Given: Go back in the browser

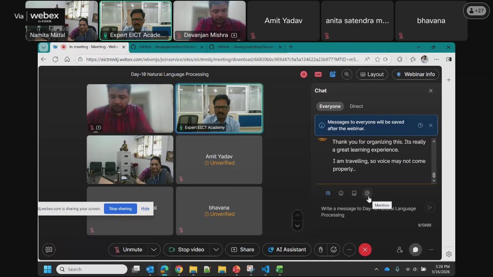Looking at the screenshot, I should (44, 59).
